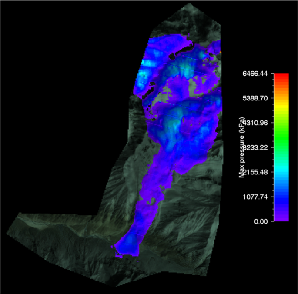Click the uncovered terrain in the lower-left valley

(x=52, y=235)
